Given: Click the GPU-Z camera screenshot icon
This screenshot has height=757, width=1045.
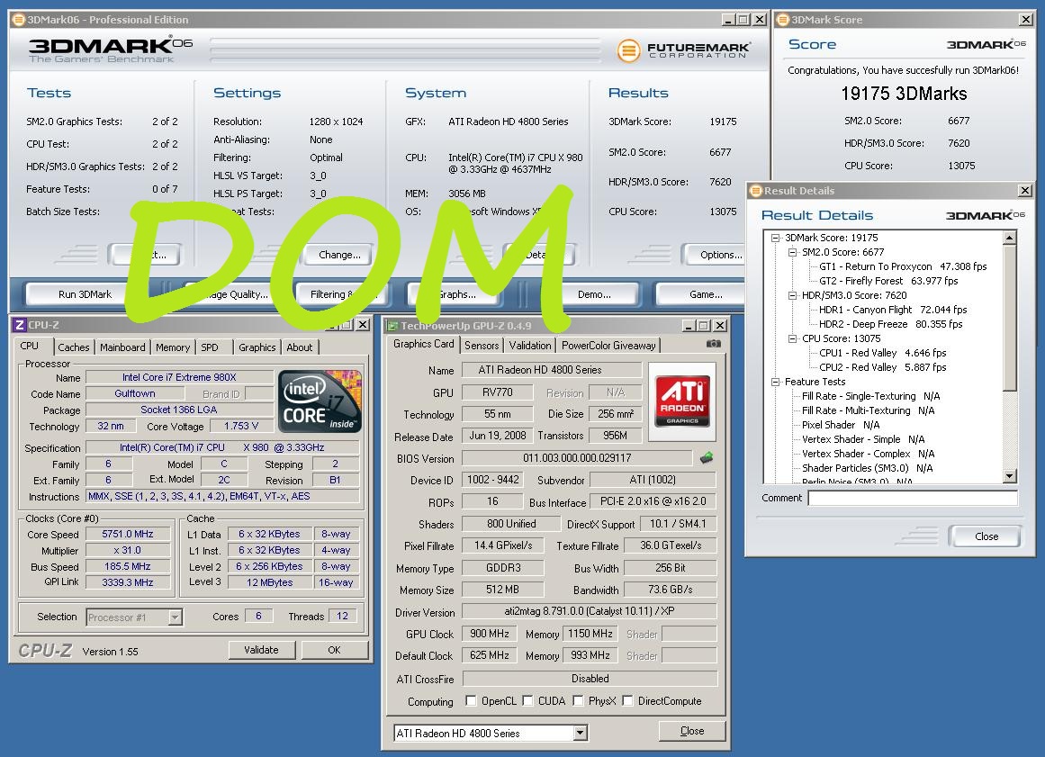Looking at the screenshot, I should [x=713, y=344].
